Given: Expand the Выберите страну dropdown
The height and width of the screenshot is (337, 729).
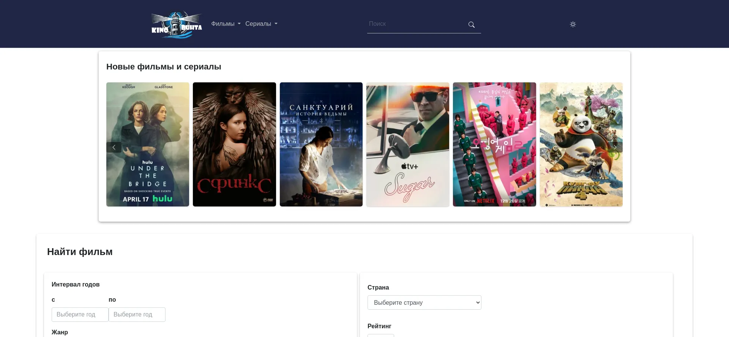Looking at the screenshot, I should click(424, 302).
